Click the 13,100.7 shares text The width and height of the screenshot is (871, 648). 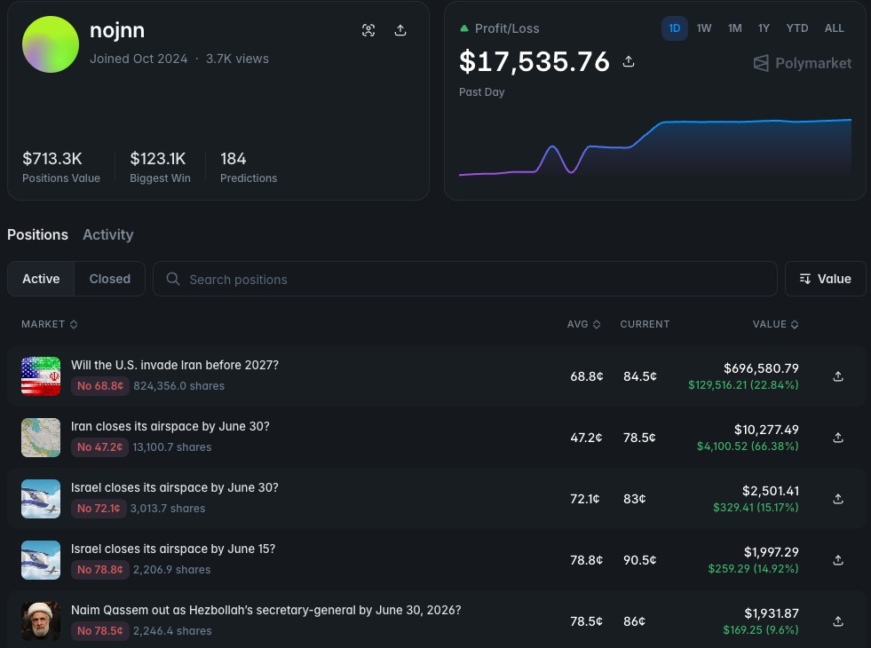(x=171, y=447)
